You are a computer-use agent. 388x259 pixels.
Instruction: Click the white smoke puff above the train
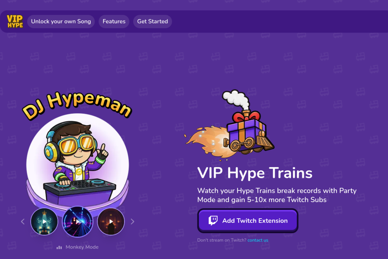(x=237, y=99)
